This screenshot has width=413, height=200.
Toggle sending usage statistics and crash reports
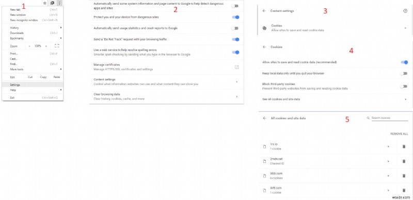tap(235, 28)
